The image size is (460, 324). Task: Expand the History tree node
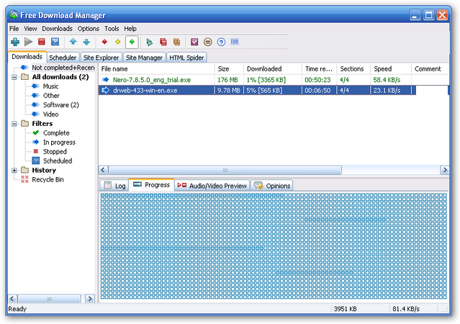pos(14,171)
